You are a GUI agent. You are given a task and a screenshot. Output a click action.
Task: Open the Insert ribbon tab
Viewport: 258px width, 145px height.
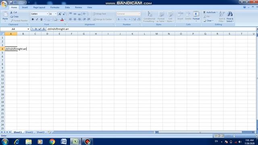[25, 7]
